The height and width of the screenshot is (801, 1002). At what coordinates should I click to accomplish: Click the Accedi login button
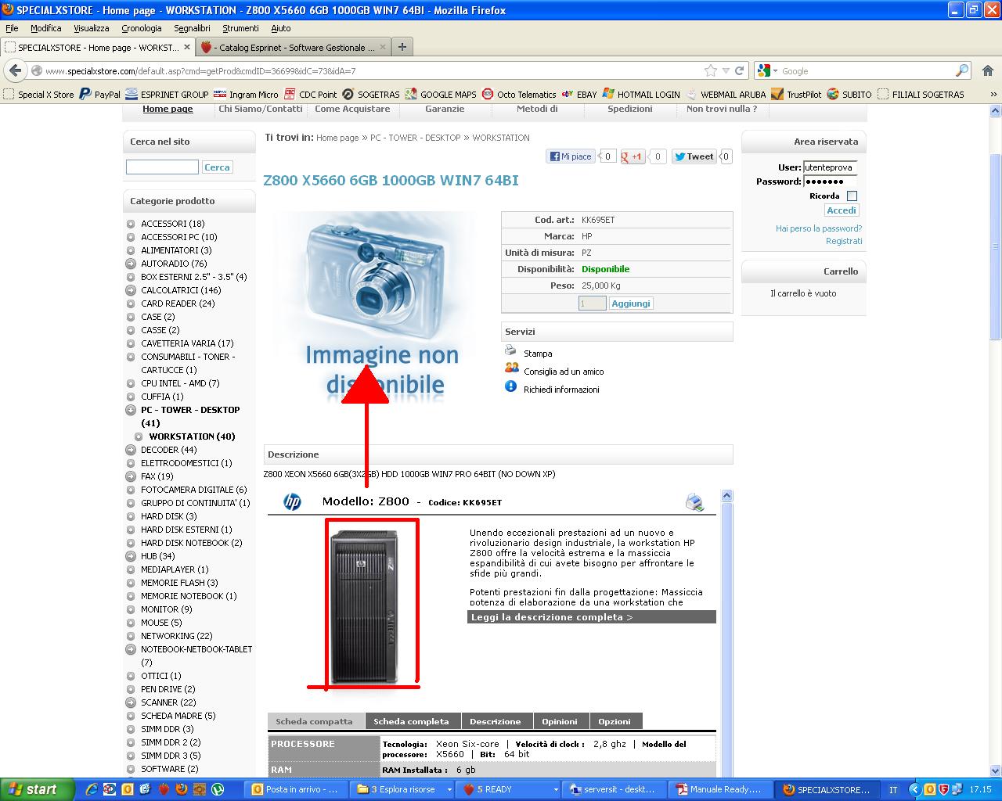(842, 210)
